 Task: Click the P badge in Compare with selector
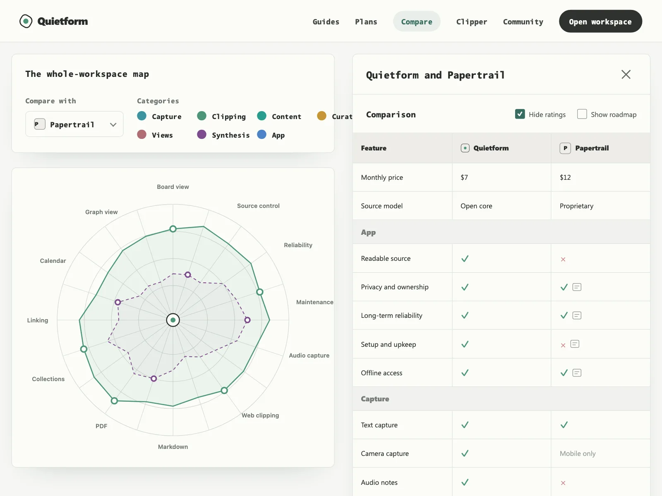click(x=39, y=124)
